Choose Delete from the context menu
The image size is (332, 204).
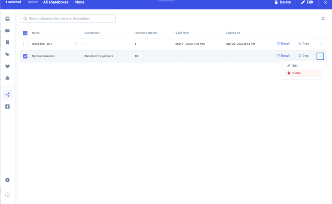[296, 73]
